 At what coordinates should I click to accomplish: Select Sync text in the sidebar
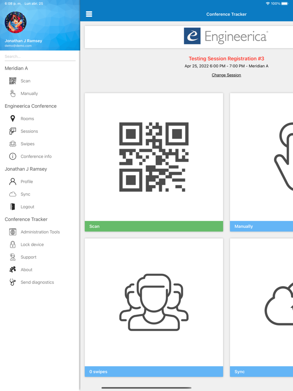[26, 194]
